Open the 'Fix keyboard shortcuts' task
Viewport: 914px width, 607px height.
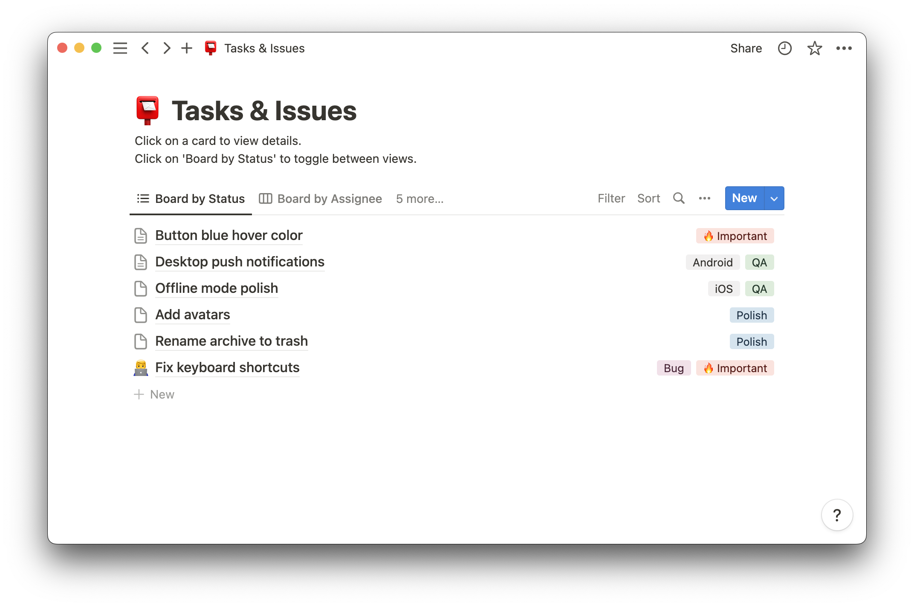(x=227, y=367)
